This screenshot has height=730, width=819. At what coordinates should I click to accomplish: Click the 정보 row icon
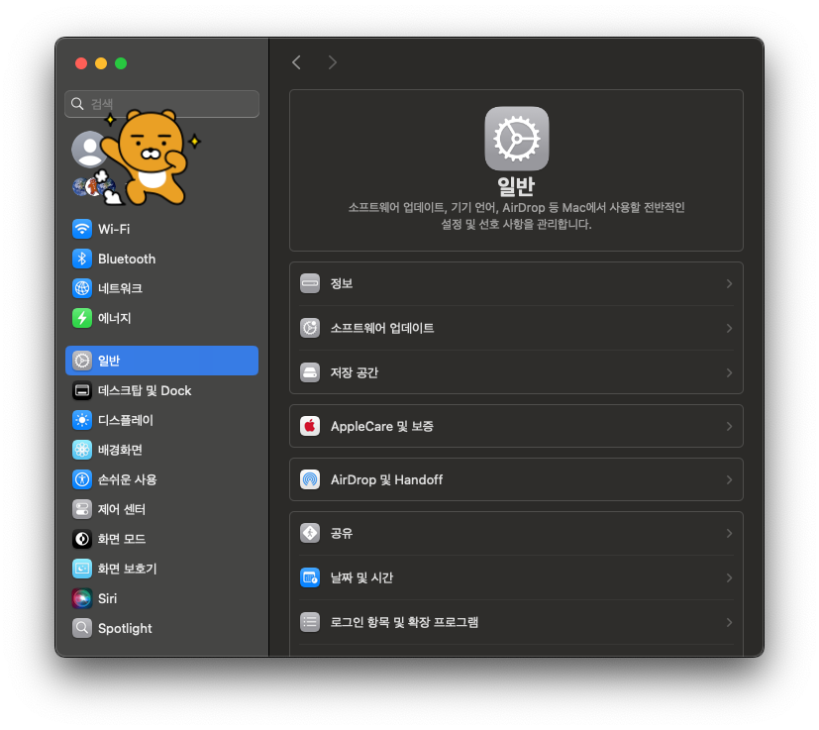tap(310, 283)
